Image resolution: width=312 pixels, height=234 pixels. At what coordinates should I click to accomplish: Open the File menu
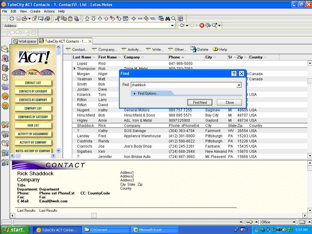click(5, 11)
